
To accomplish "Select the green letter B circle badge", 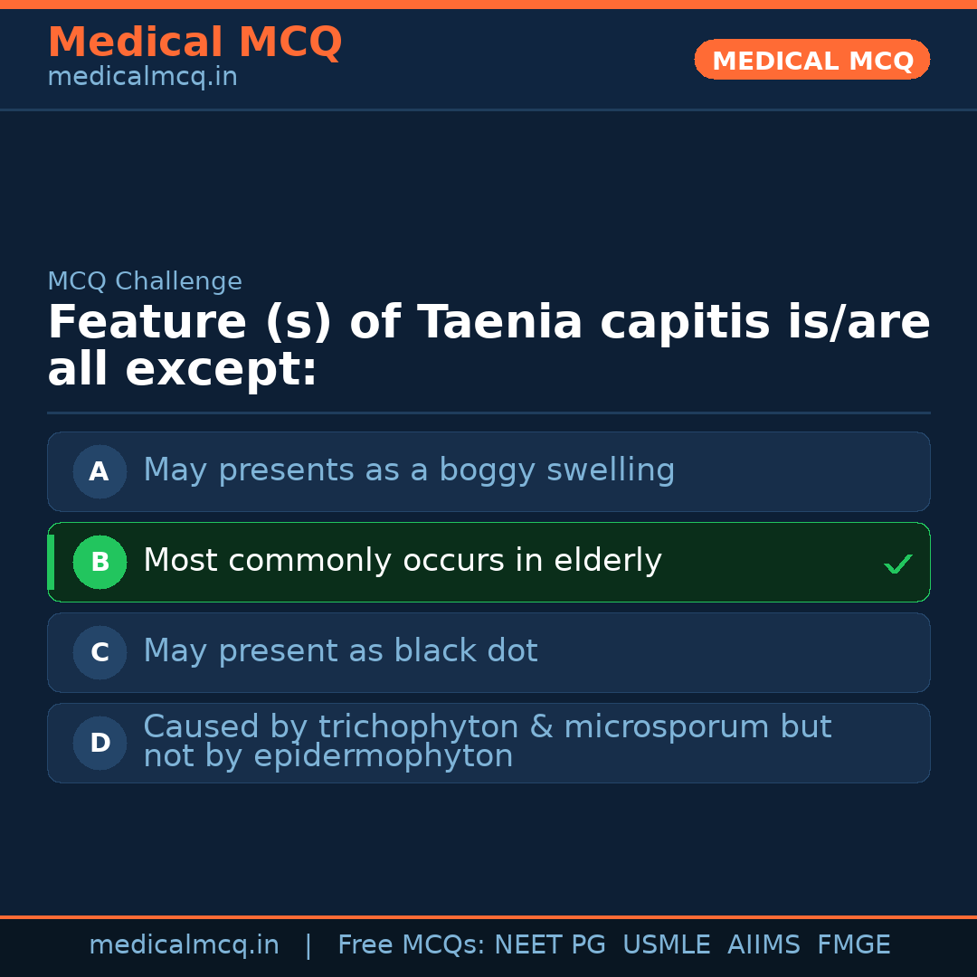I will click(x=100, y=562).
